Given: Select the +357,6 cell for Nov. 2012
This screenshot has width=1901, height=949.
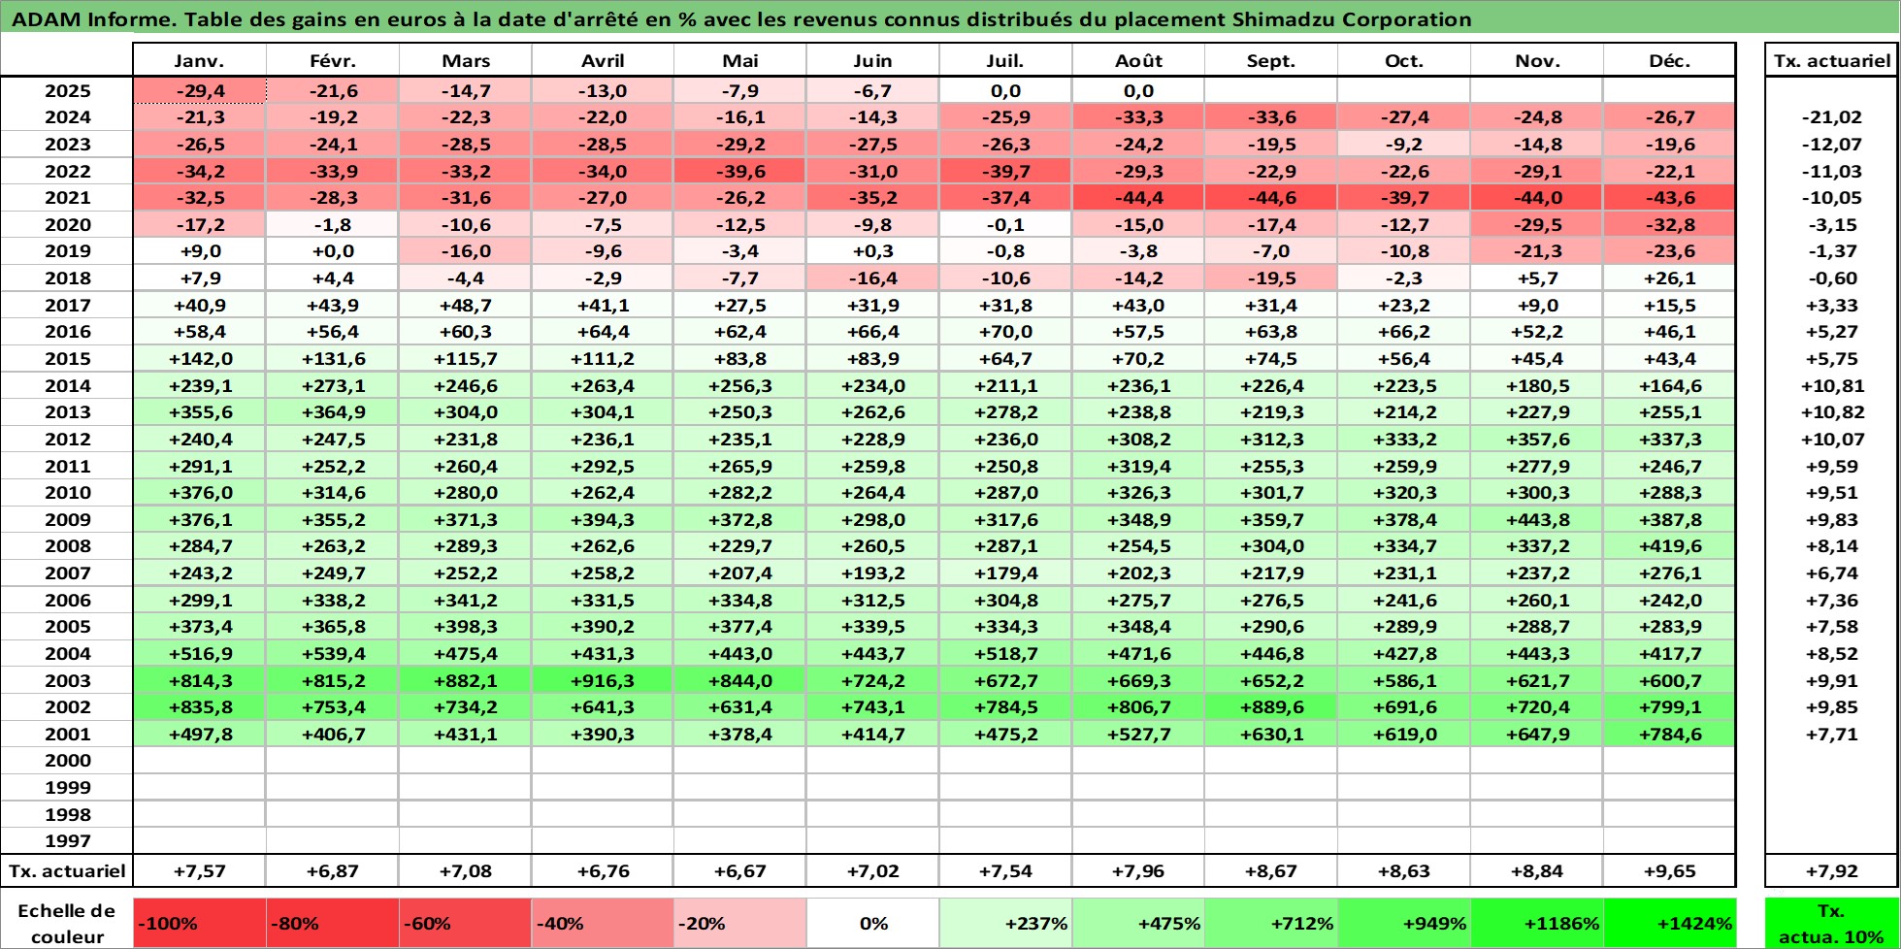Looking at the screenshot, I should click(1537, 440).
